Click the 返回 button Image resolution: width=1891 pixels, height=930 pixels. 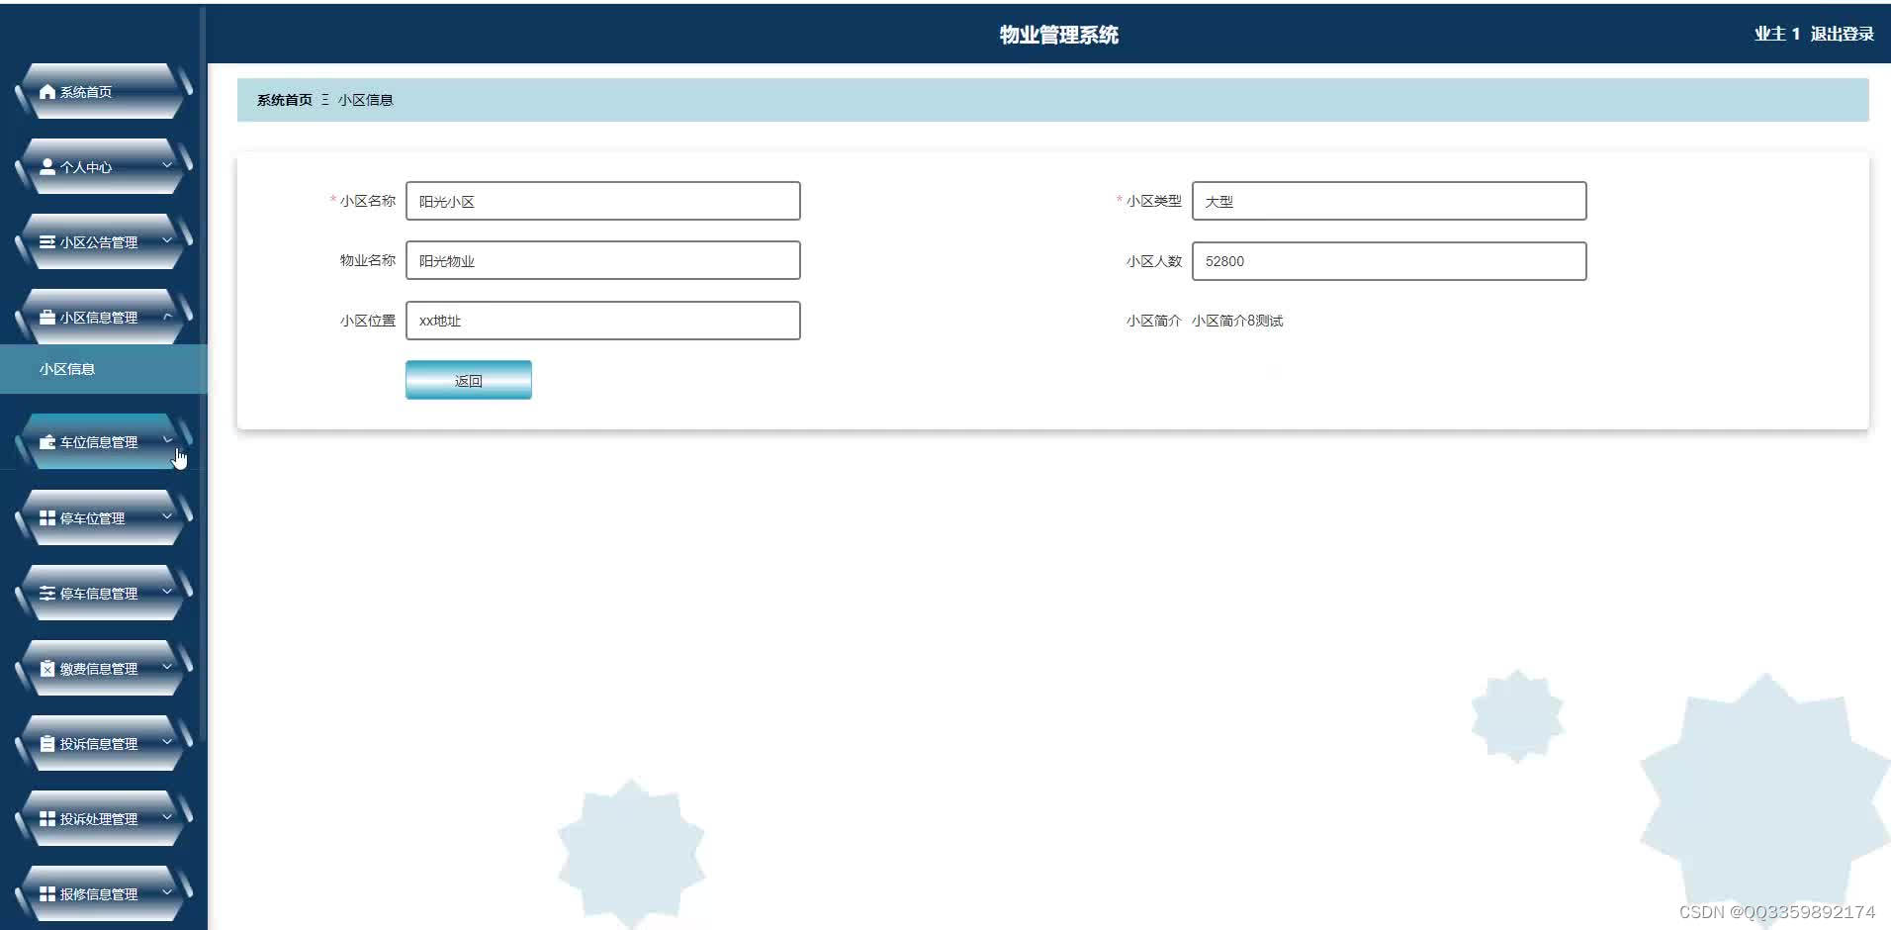click(469, 380)
